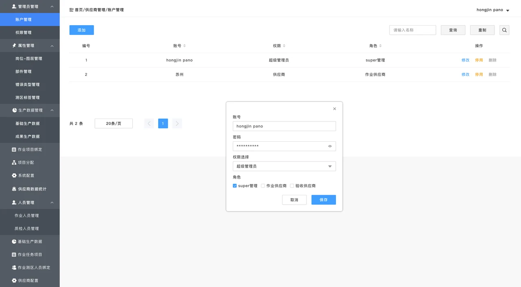Open 质检人员管理 in the sidebar
This screenshot has width=521, height=287.
coord(30,229)
